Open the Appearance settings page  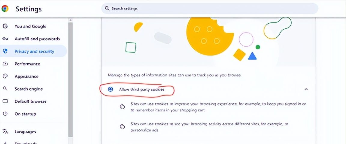26,76
